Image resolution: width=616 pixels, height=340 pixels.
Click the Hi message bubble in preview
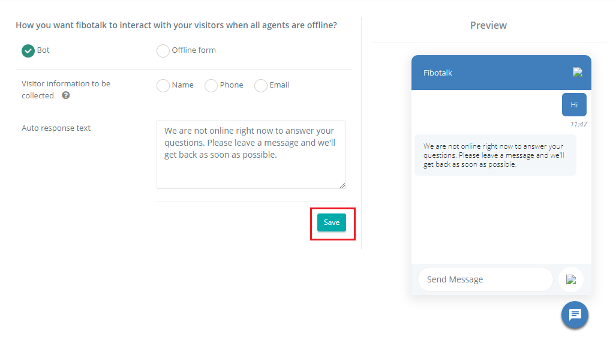574,105
